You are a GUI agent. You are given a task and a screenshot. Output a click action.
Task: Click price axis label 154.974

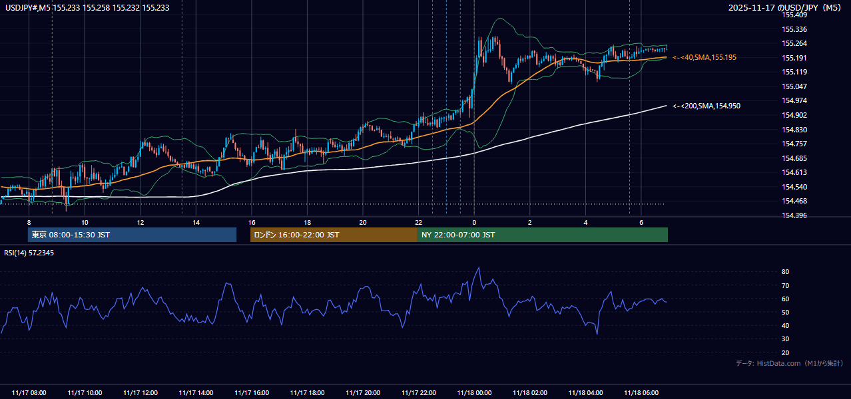tap(794, 100)
